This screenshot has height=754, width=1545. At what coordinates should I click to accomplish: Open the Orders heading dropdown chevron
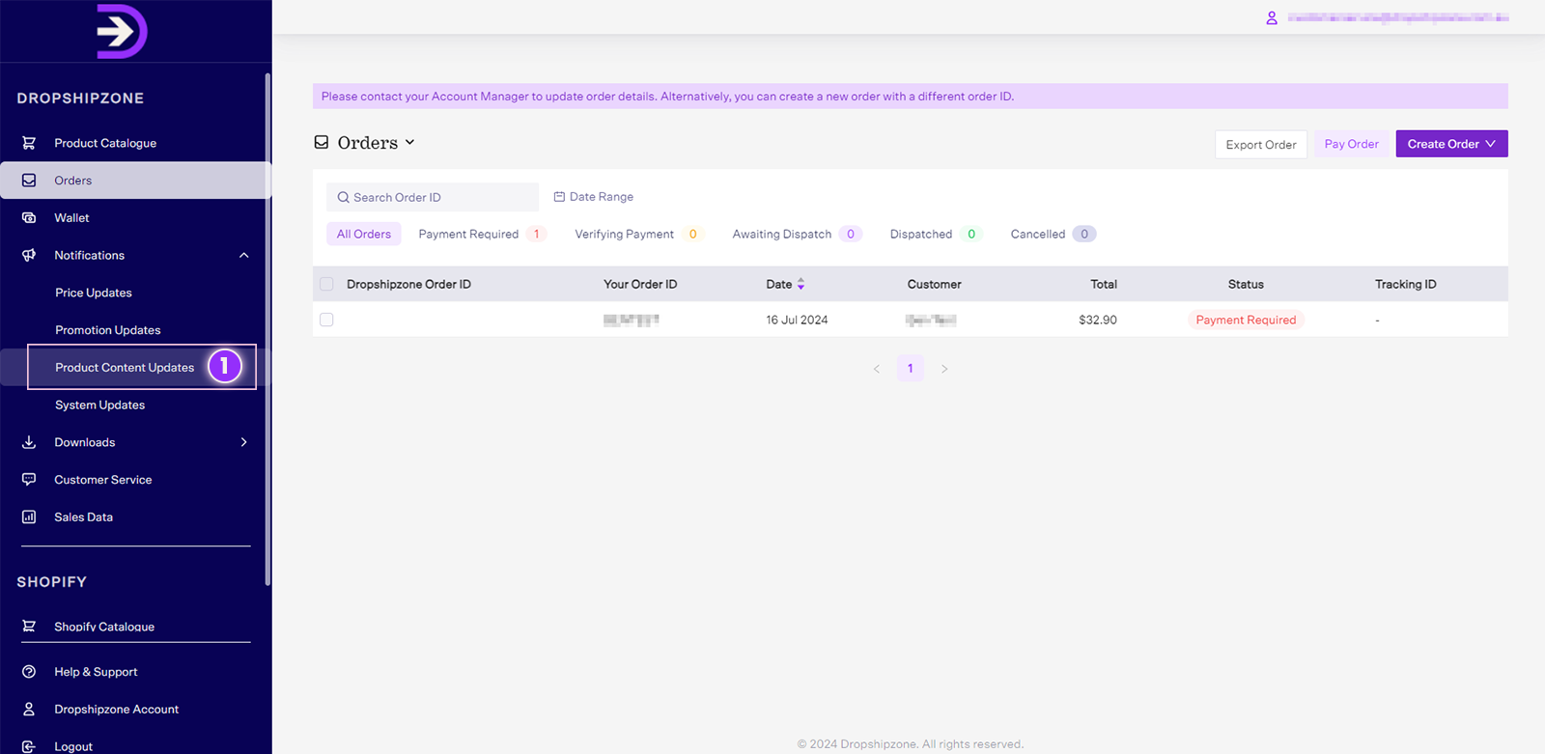(x=409, y=142)
